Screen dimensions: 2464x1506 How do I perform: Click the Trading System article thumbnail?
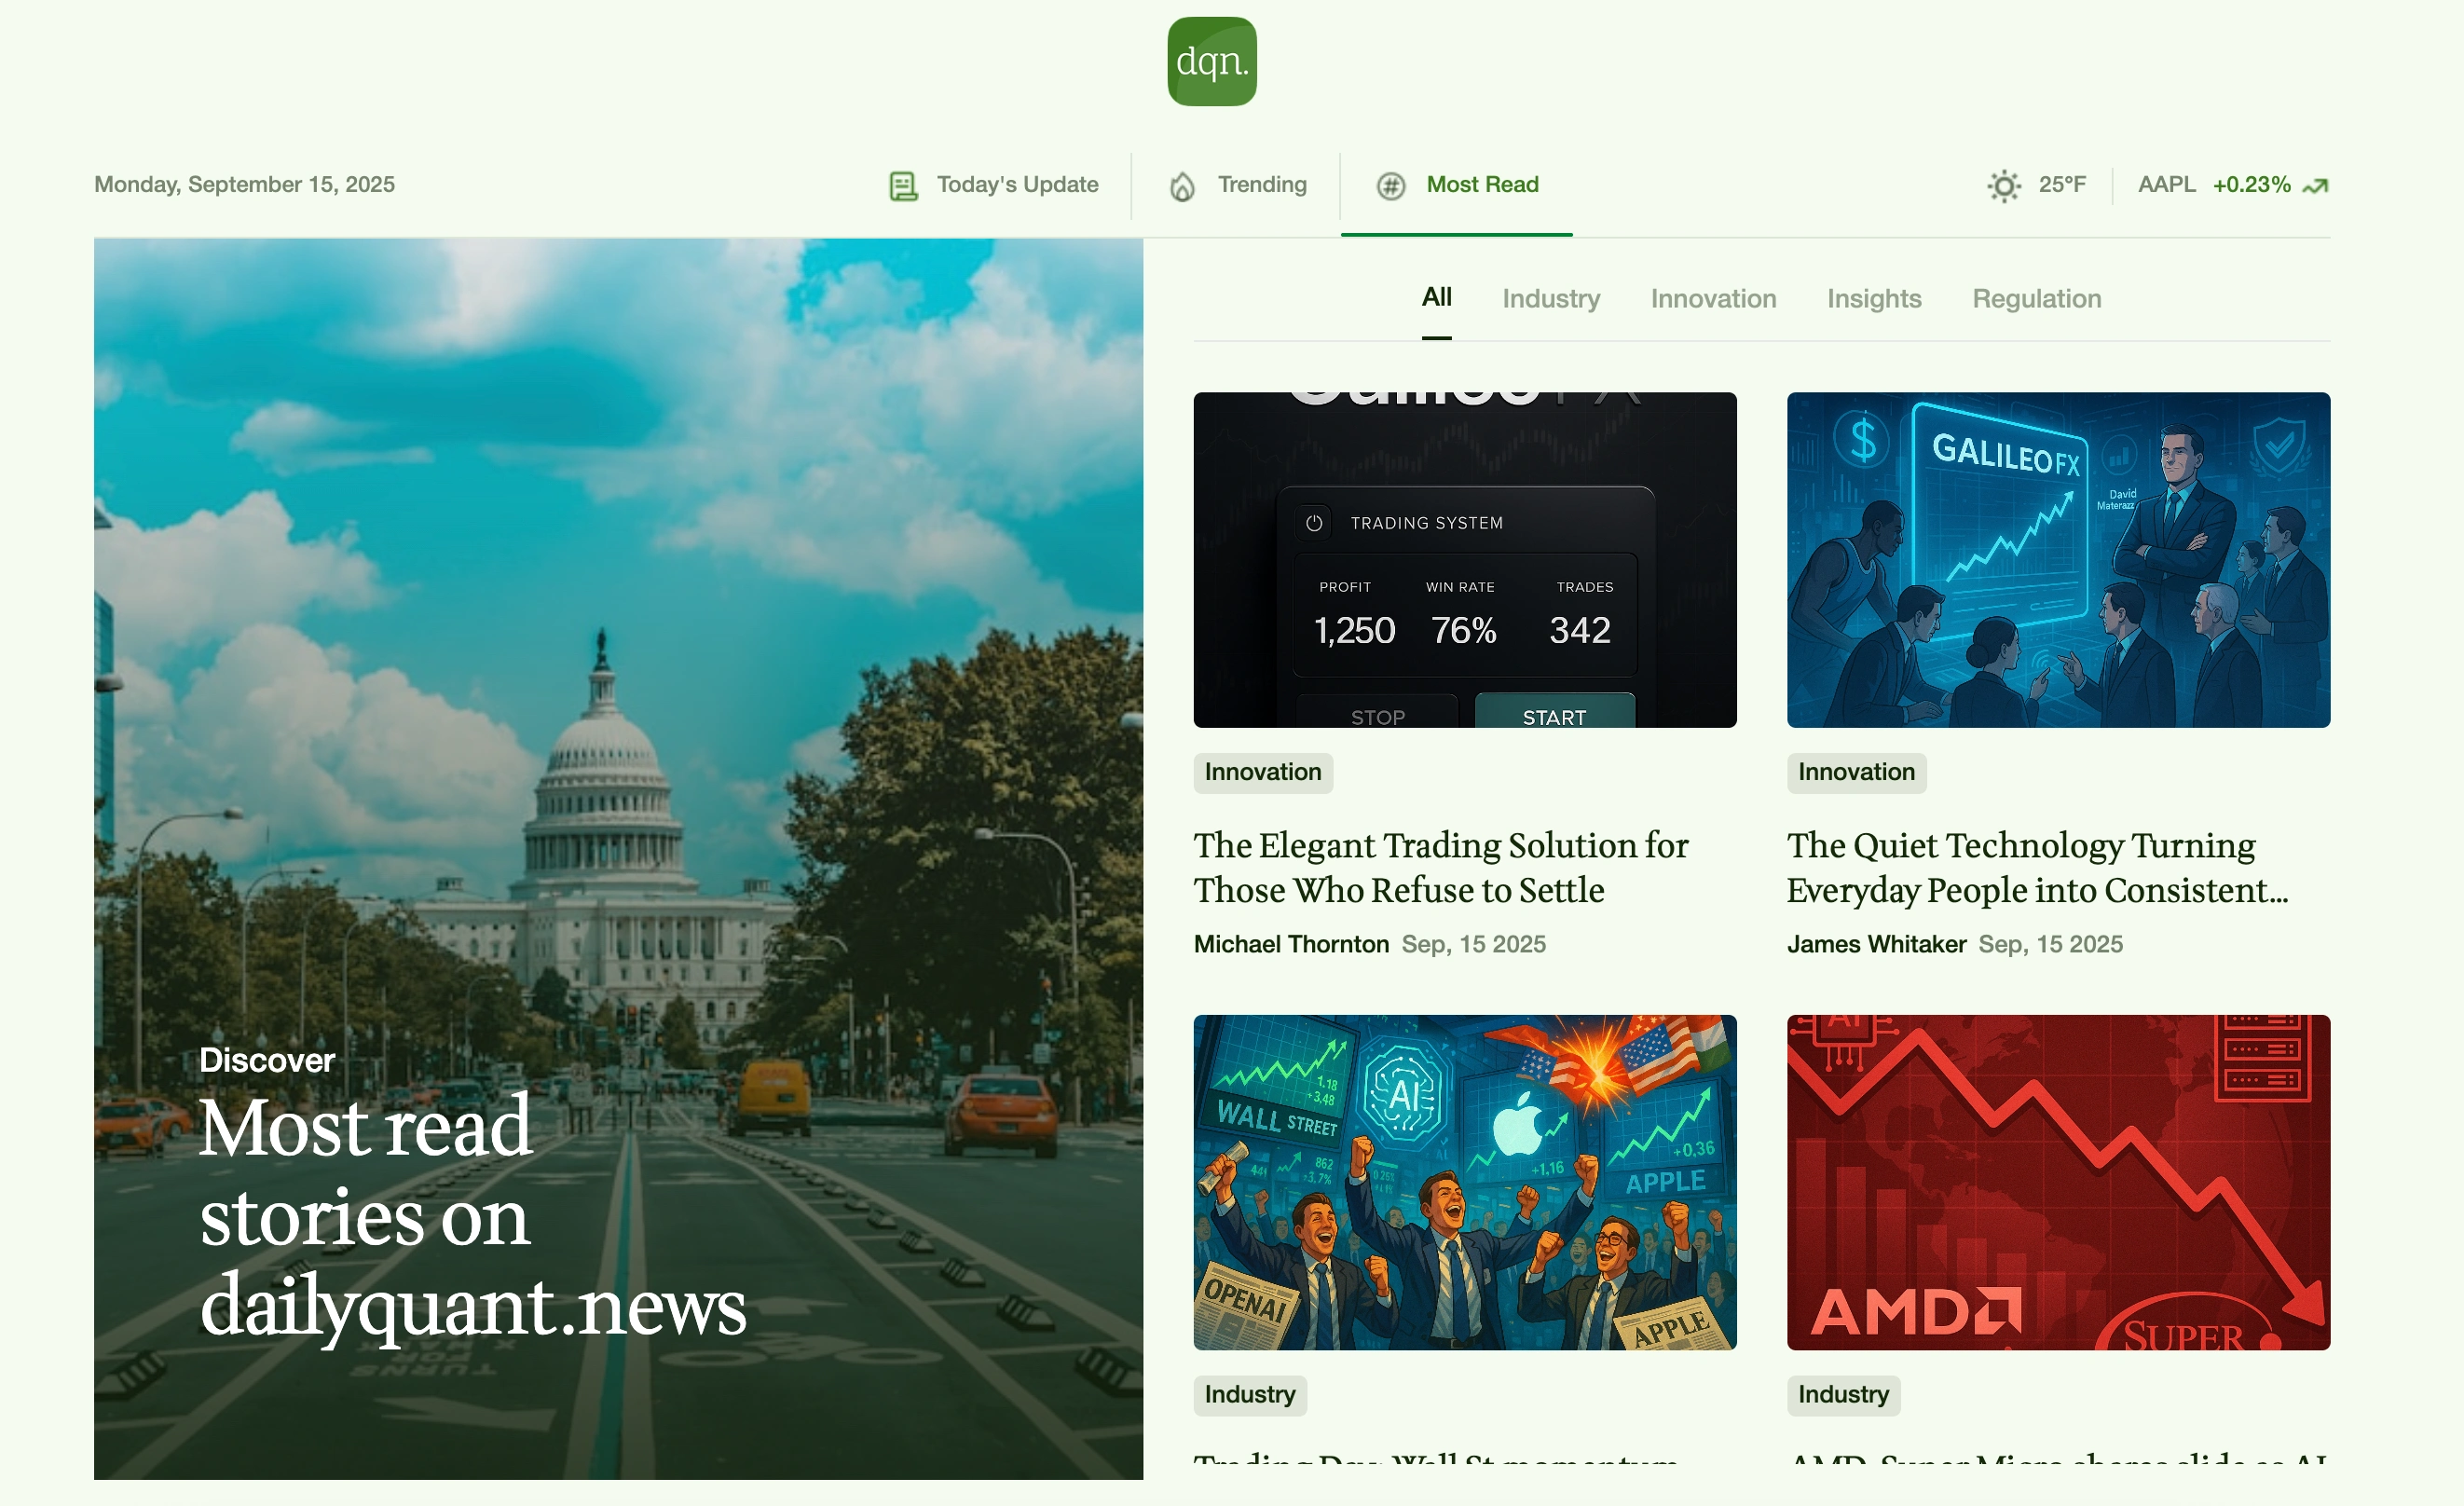pos(1464,560)
